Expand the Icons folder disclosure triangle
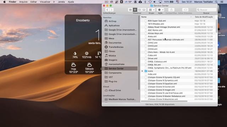 142,71
